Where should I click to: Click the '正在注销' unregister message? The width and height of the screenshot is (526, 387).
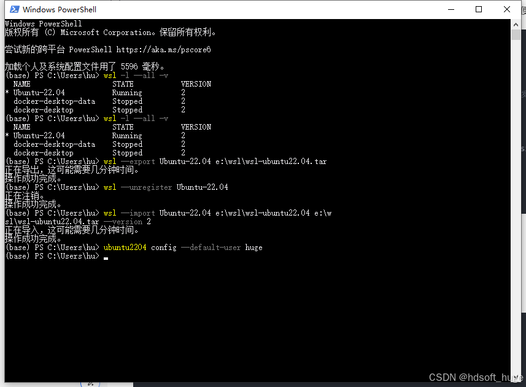(25, 196)
